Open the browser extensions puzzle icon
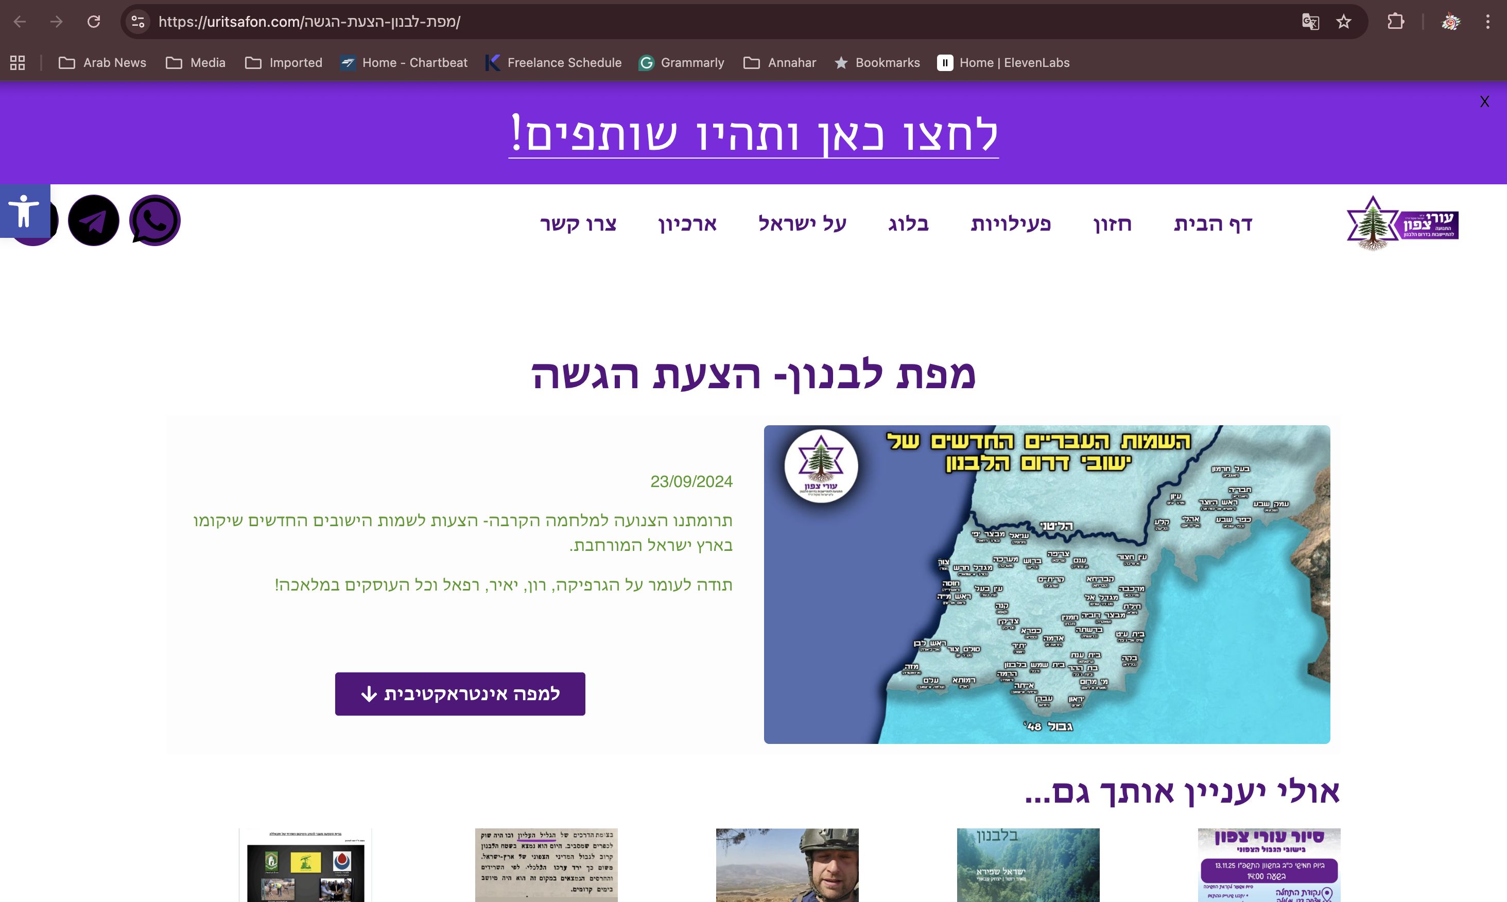This screenshot has width=1507, height=902. (x=1396, y=22)
